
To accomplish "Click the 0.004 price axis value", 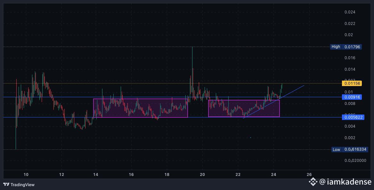I will (x=350, y=126).
